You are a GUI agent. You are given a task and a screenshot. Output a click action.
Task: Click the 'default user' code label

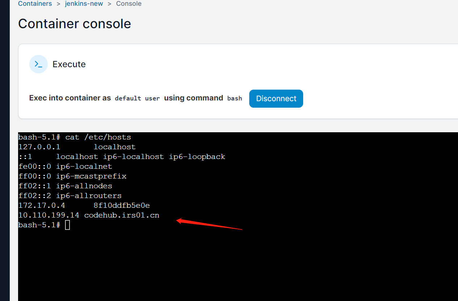point(137,98)
